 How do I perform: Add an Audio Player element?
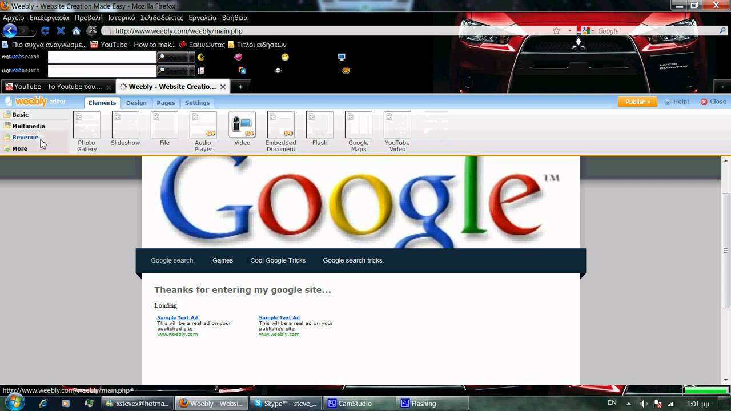(203, 132)
